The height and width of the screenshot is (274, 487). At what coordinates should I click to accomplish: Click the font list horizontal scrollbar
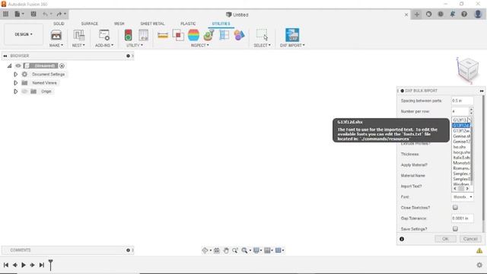click(x=461, y=189)
